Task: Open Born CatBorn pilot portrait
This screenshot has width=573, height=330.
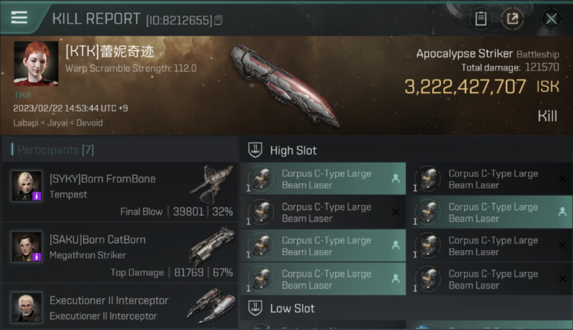Action: click(x=27, y=247)
